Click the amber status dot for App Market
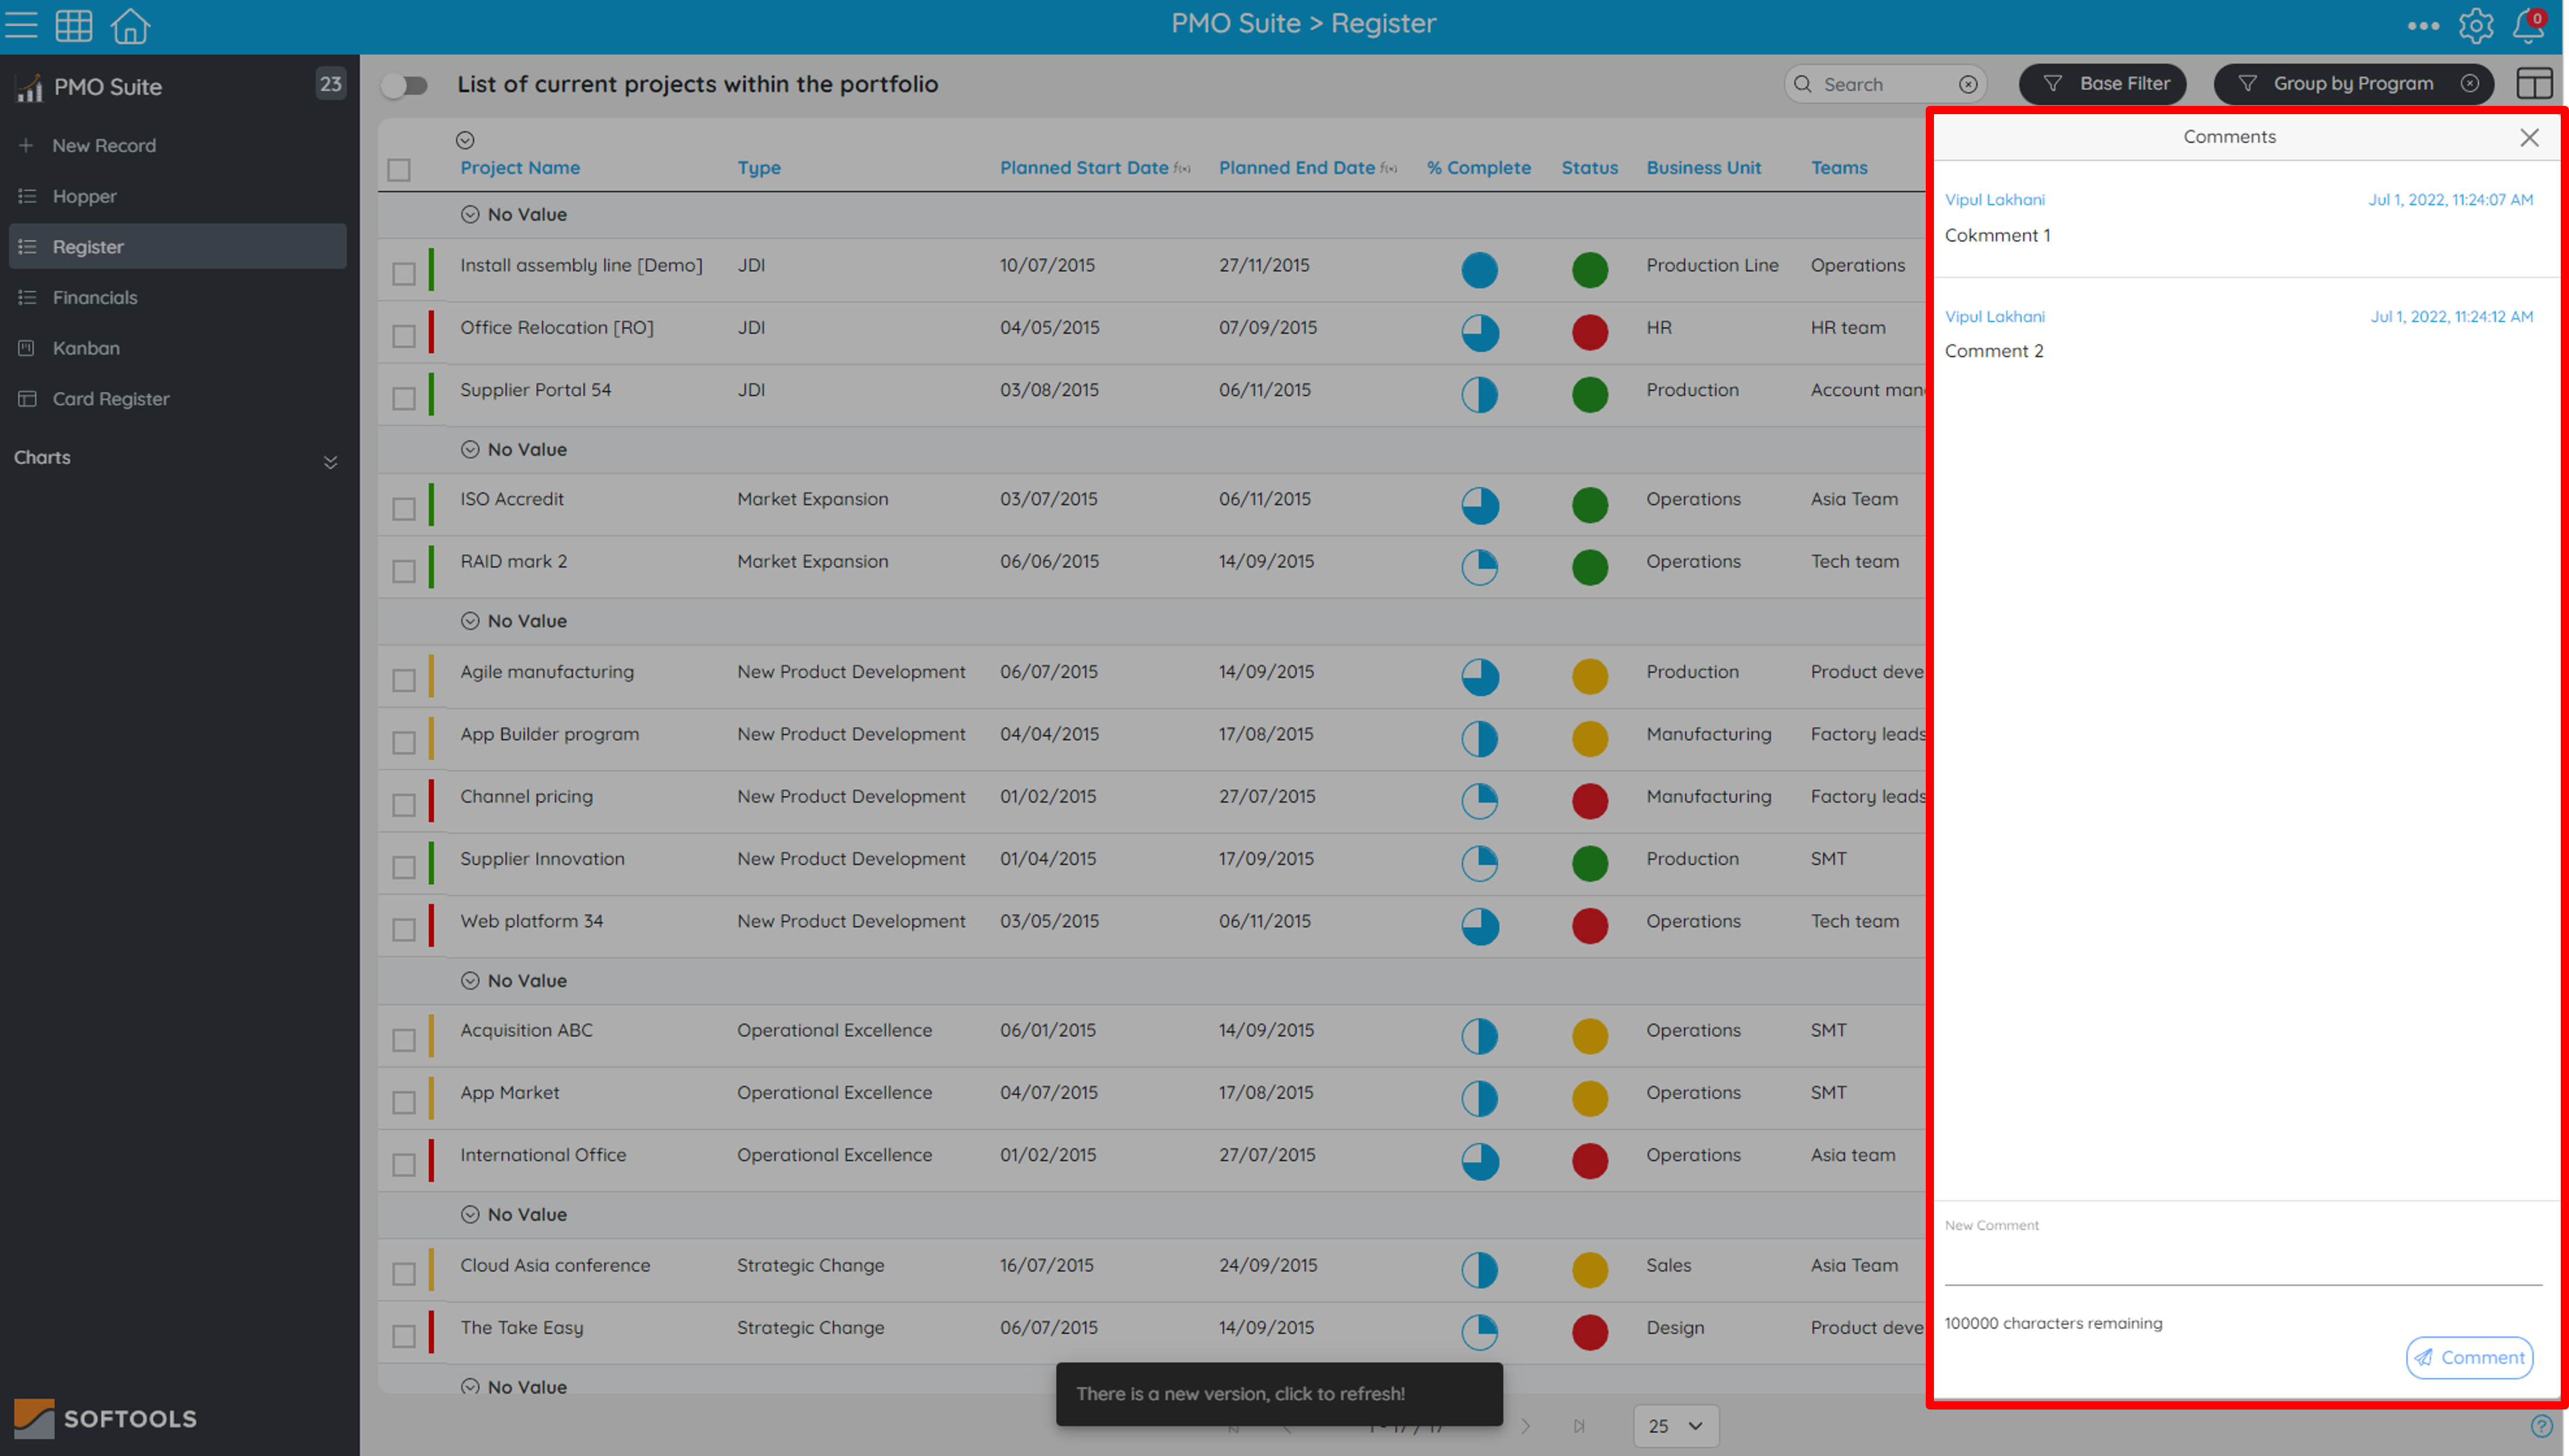 coord(1590,1098)
